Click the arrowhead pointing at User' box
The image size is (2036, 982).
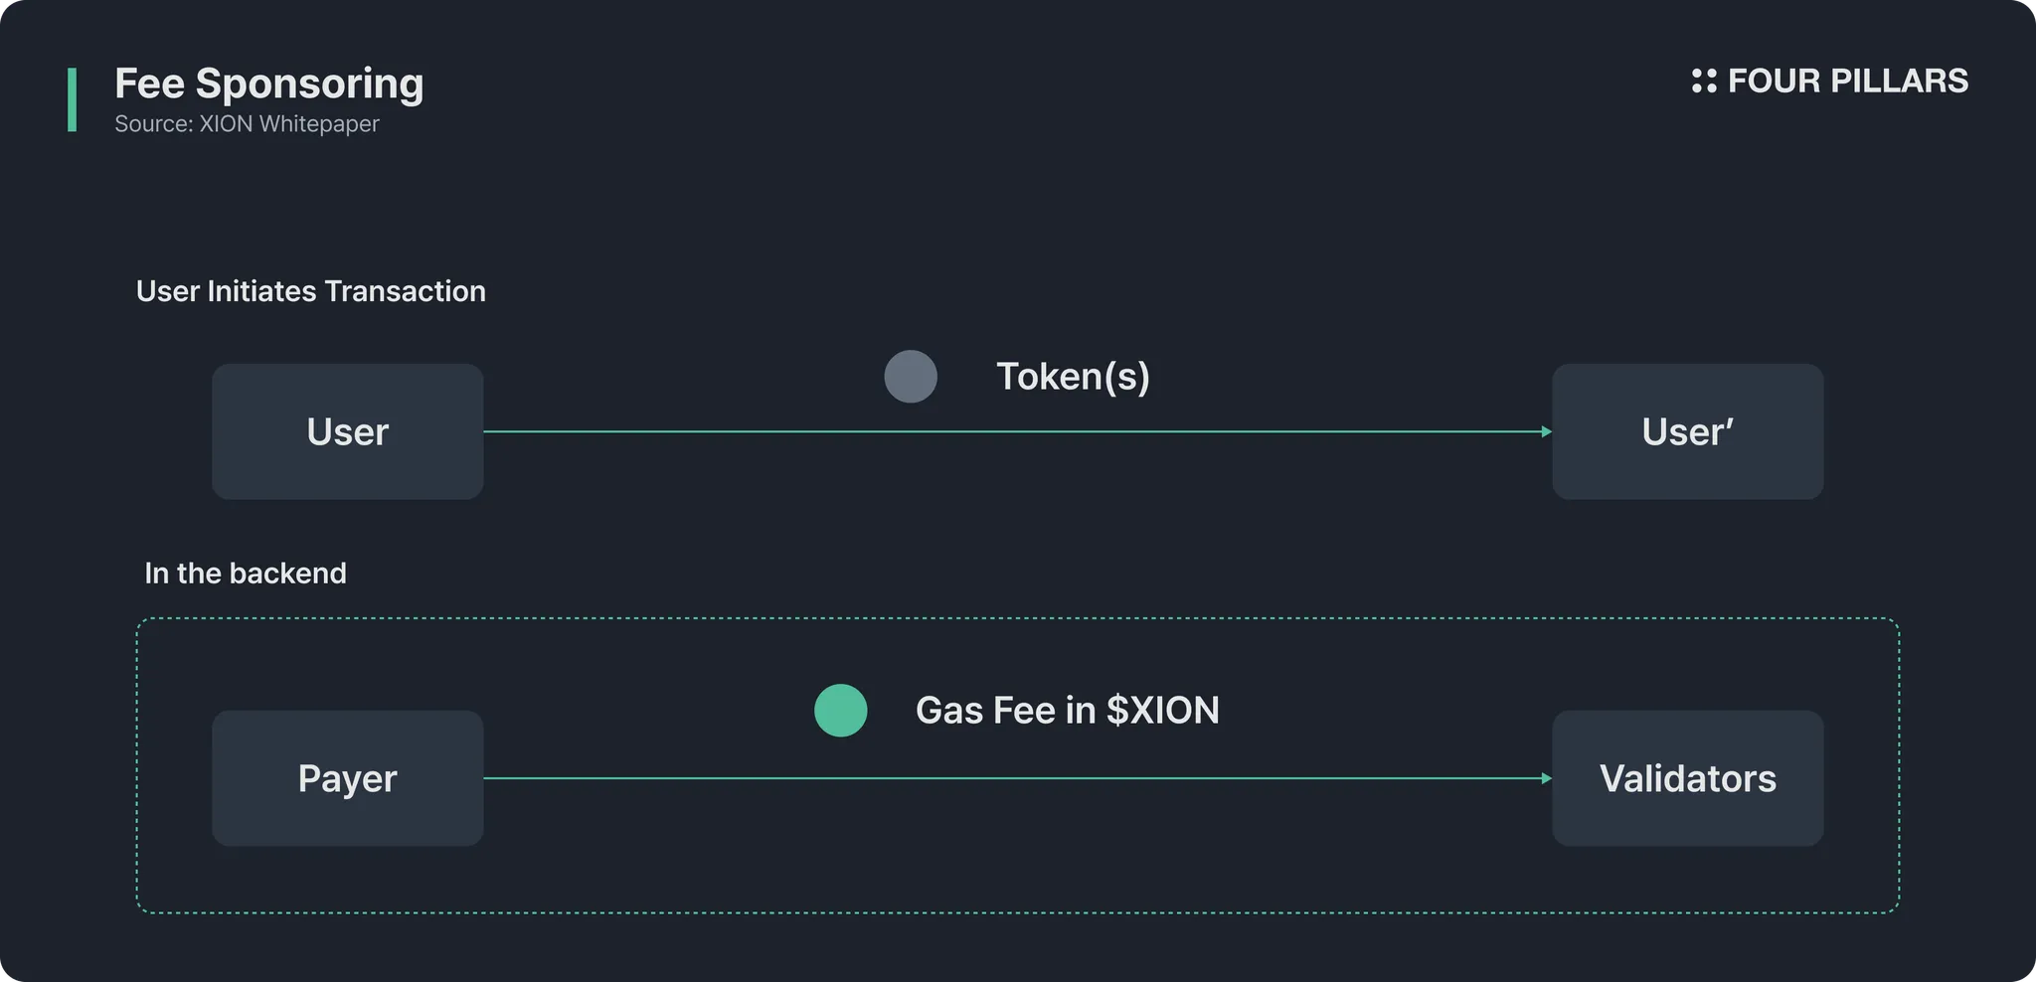[x=1546, y=431]
